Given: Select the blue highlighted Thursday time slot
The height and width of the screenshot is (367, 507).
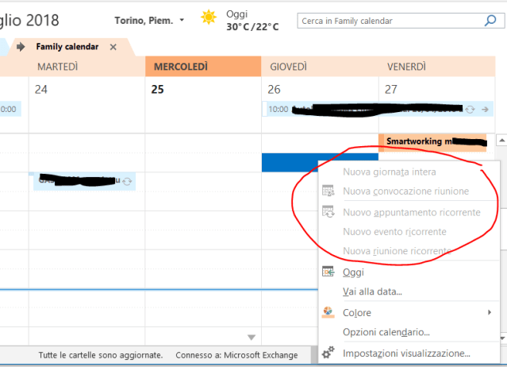Looking at the screenshot, I should 289,162.
